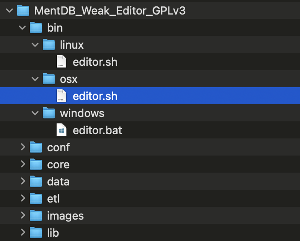Viewport: 300px width, 241px height.
Task: Collapse the osx folder chevron
Action: [x=35, y=79]
